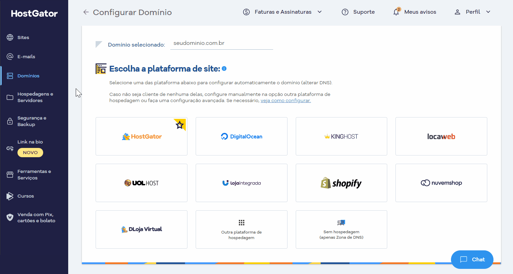The image size is (513, 274).
Task: Select the Locaweb platform card
Action: coord(441,136)
